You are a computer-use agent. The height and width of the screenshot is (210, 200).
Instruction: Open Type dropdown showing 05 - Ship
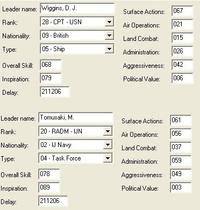tap(77, 49)
